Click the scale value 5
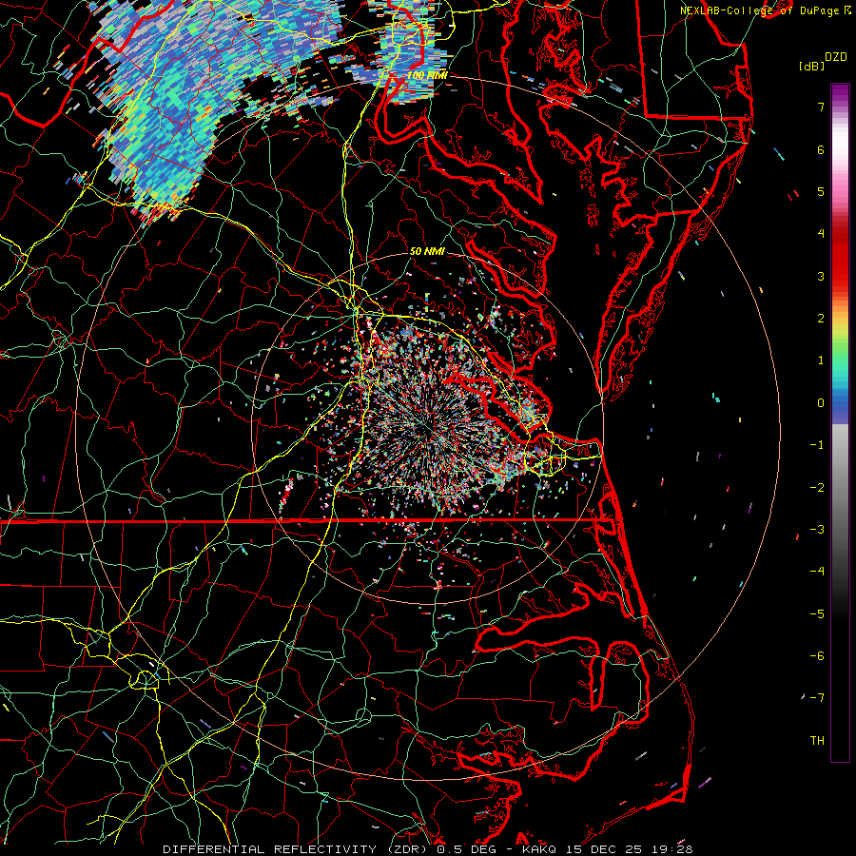The height and width of the screenshot is (856, 856). point(821,191)
